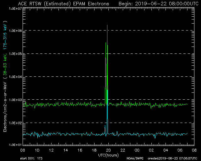Click the 1.0E+04 y-axis tick label
201x161 pixels.
pos(13,77)
